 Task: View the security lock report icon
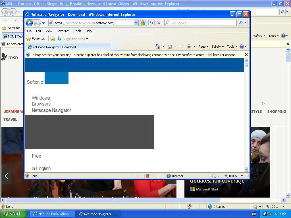pos(143,23)
